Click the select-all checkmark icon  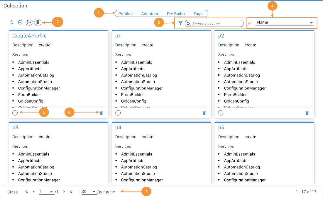(20, 22)
